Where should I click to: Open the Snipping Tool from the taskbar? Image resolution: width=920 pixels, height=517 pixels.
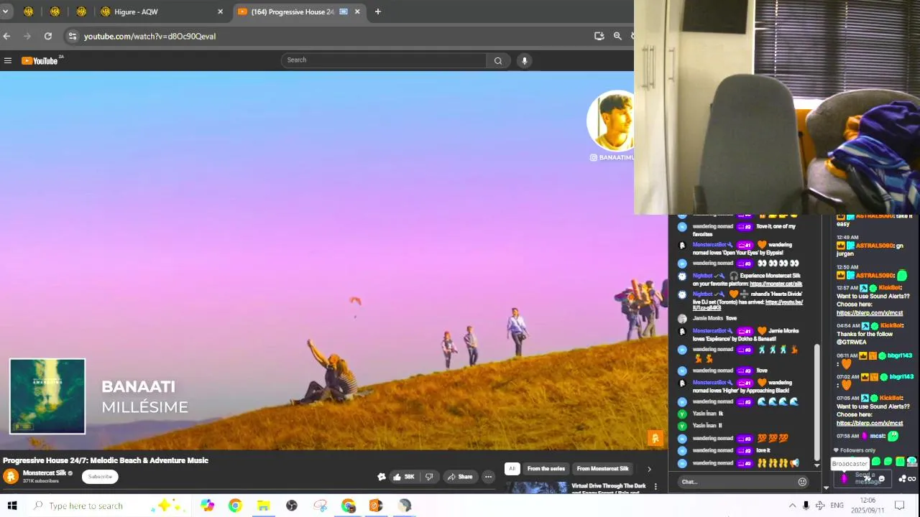tap(320, 506)
